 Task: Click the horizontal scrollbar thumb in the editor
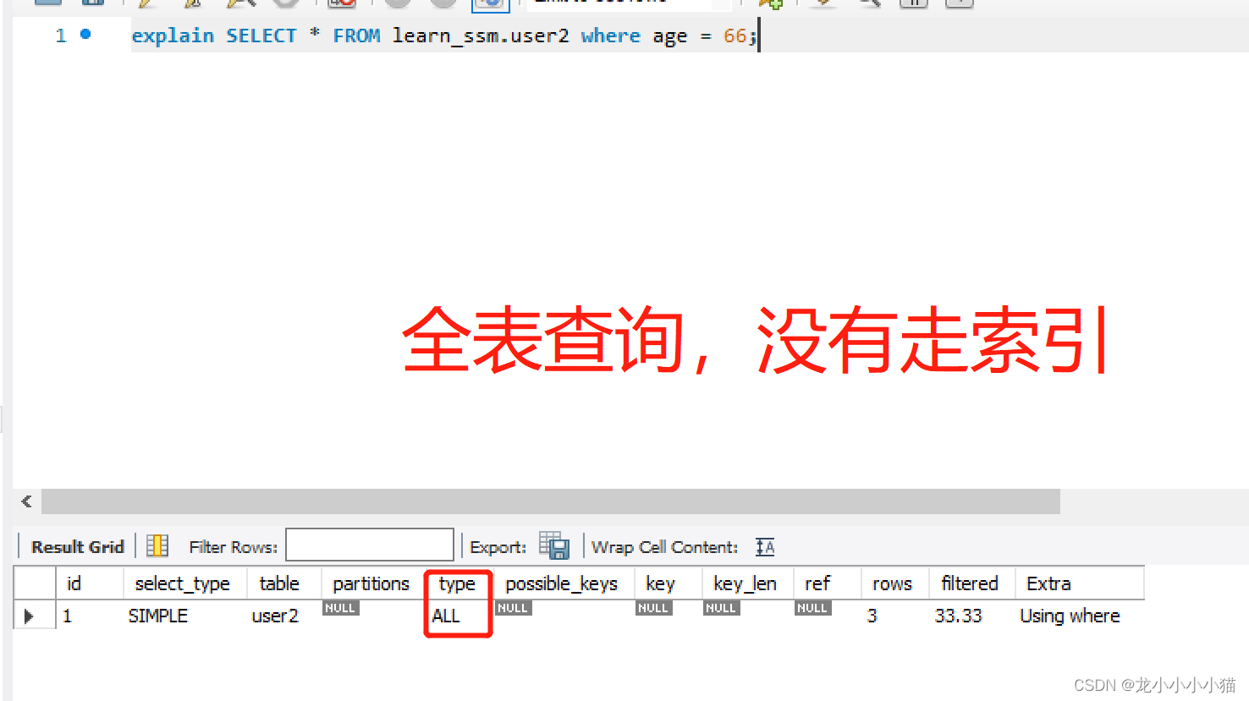pos(551,501)
